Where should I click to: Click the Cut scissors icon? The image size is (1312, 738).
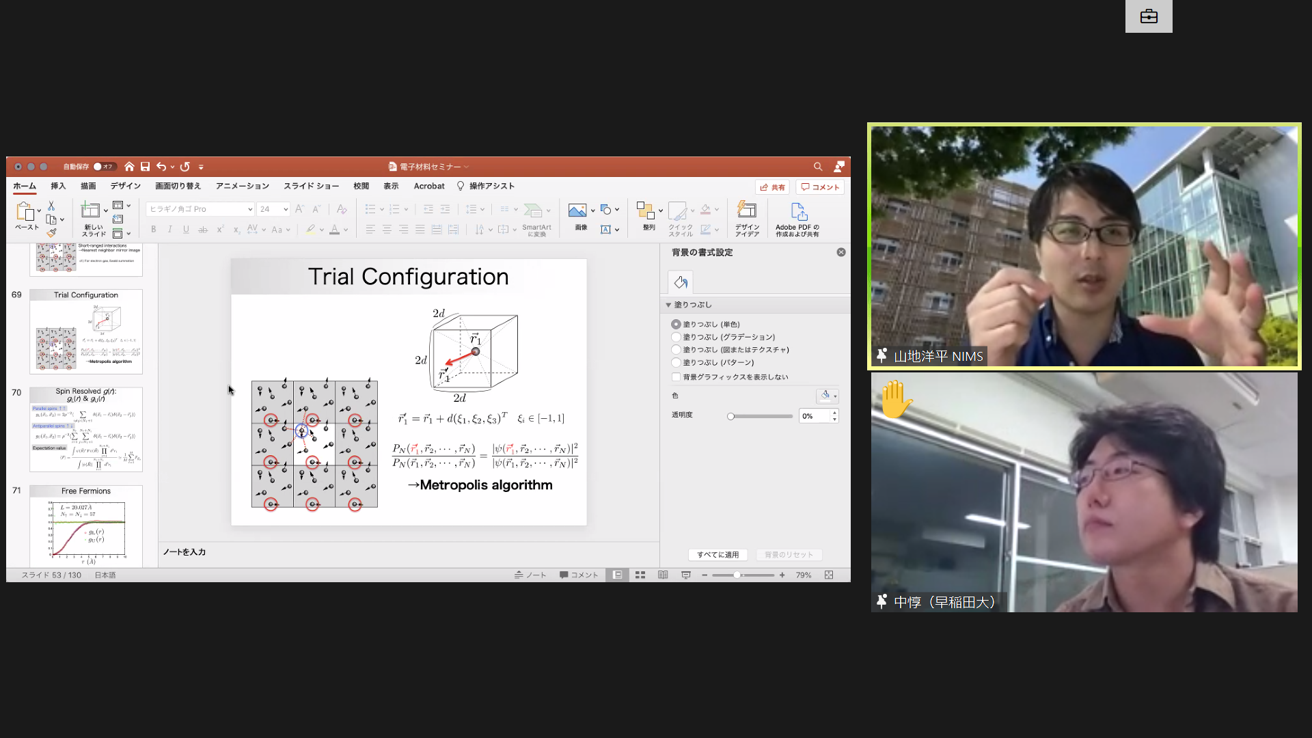coord(51,206)
